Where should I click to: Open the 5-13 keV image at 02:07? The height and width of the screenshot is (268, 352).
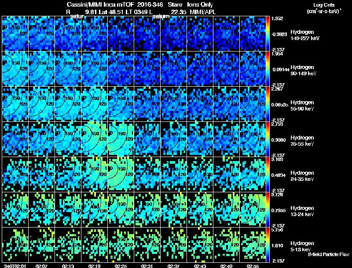41,245
